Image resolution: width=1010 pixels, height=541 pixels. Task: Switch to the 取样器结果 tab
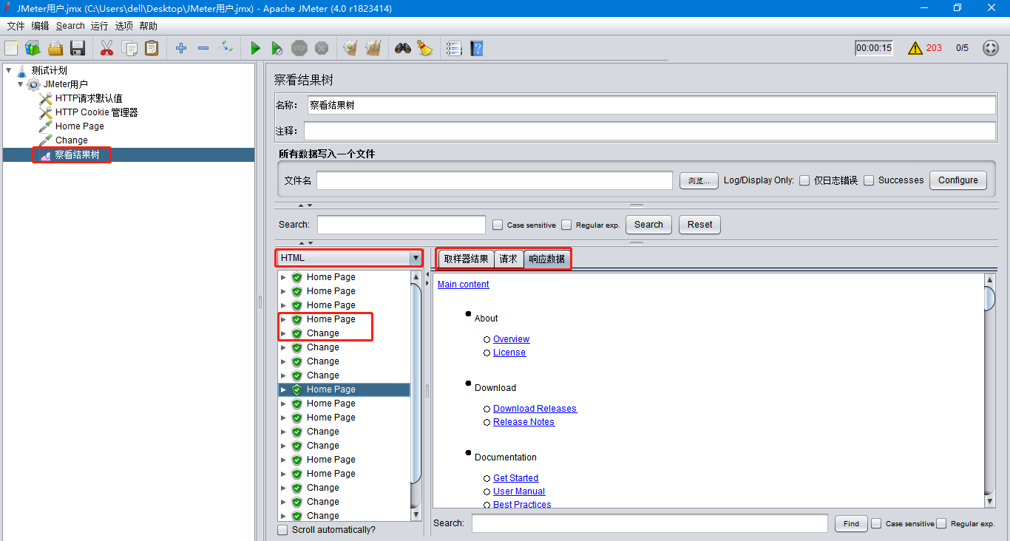tap(467, 259)
